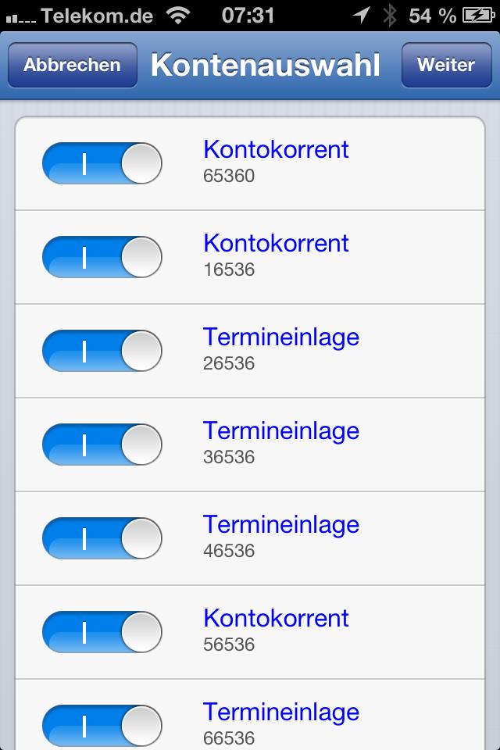Tap the Termineinlage 46536 row text
This screenshot has height=750, width=500.
click(281, 536)
